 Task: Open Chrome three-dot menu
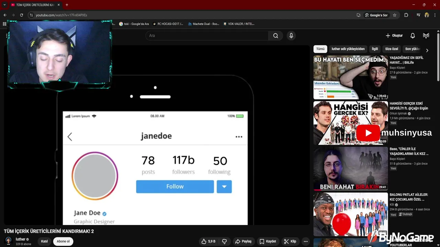(435, 15)
